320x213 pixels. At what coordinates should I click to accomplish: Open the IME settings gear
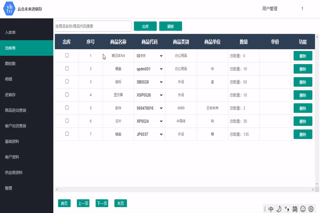point(311,209)
